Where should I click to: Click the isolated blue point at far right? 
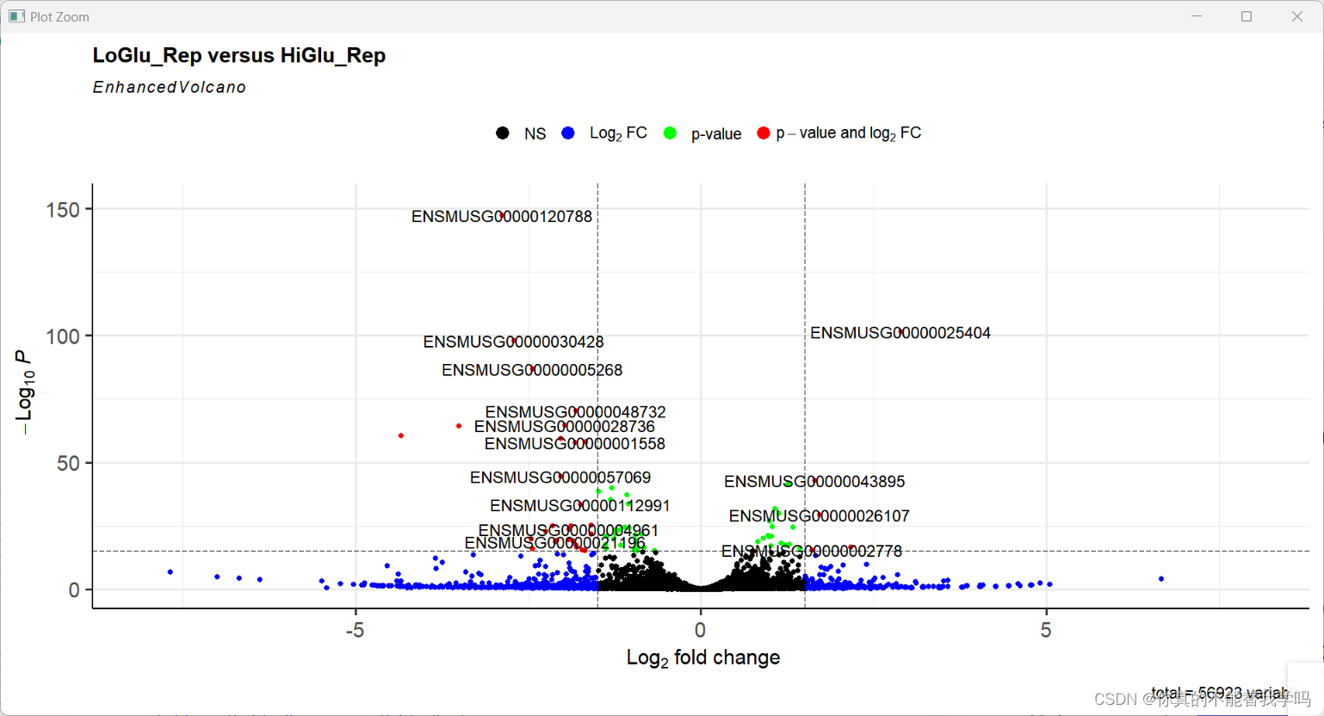[1160, 579]
